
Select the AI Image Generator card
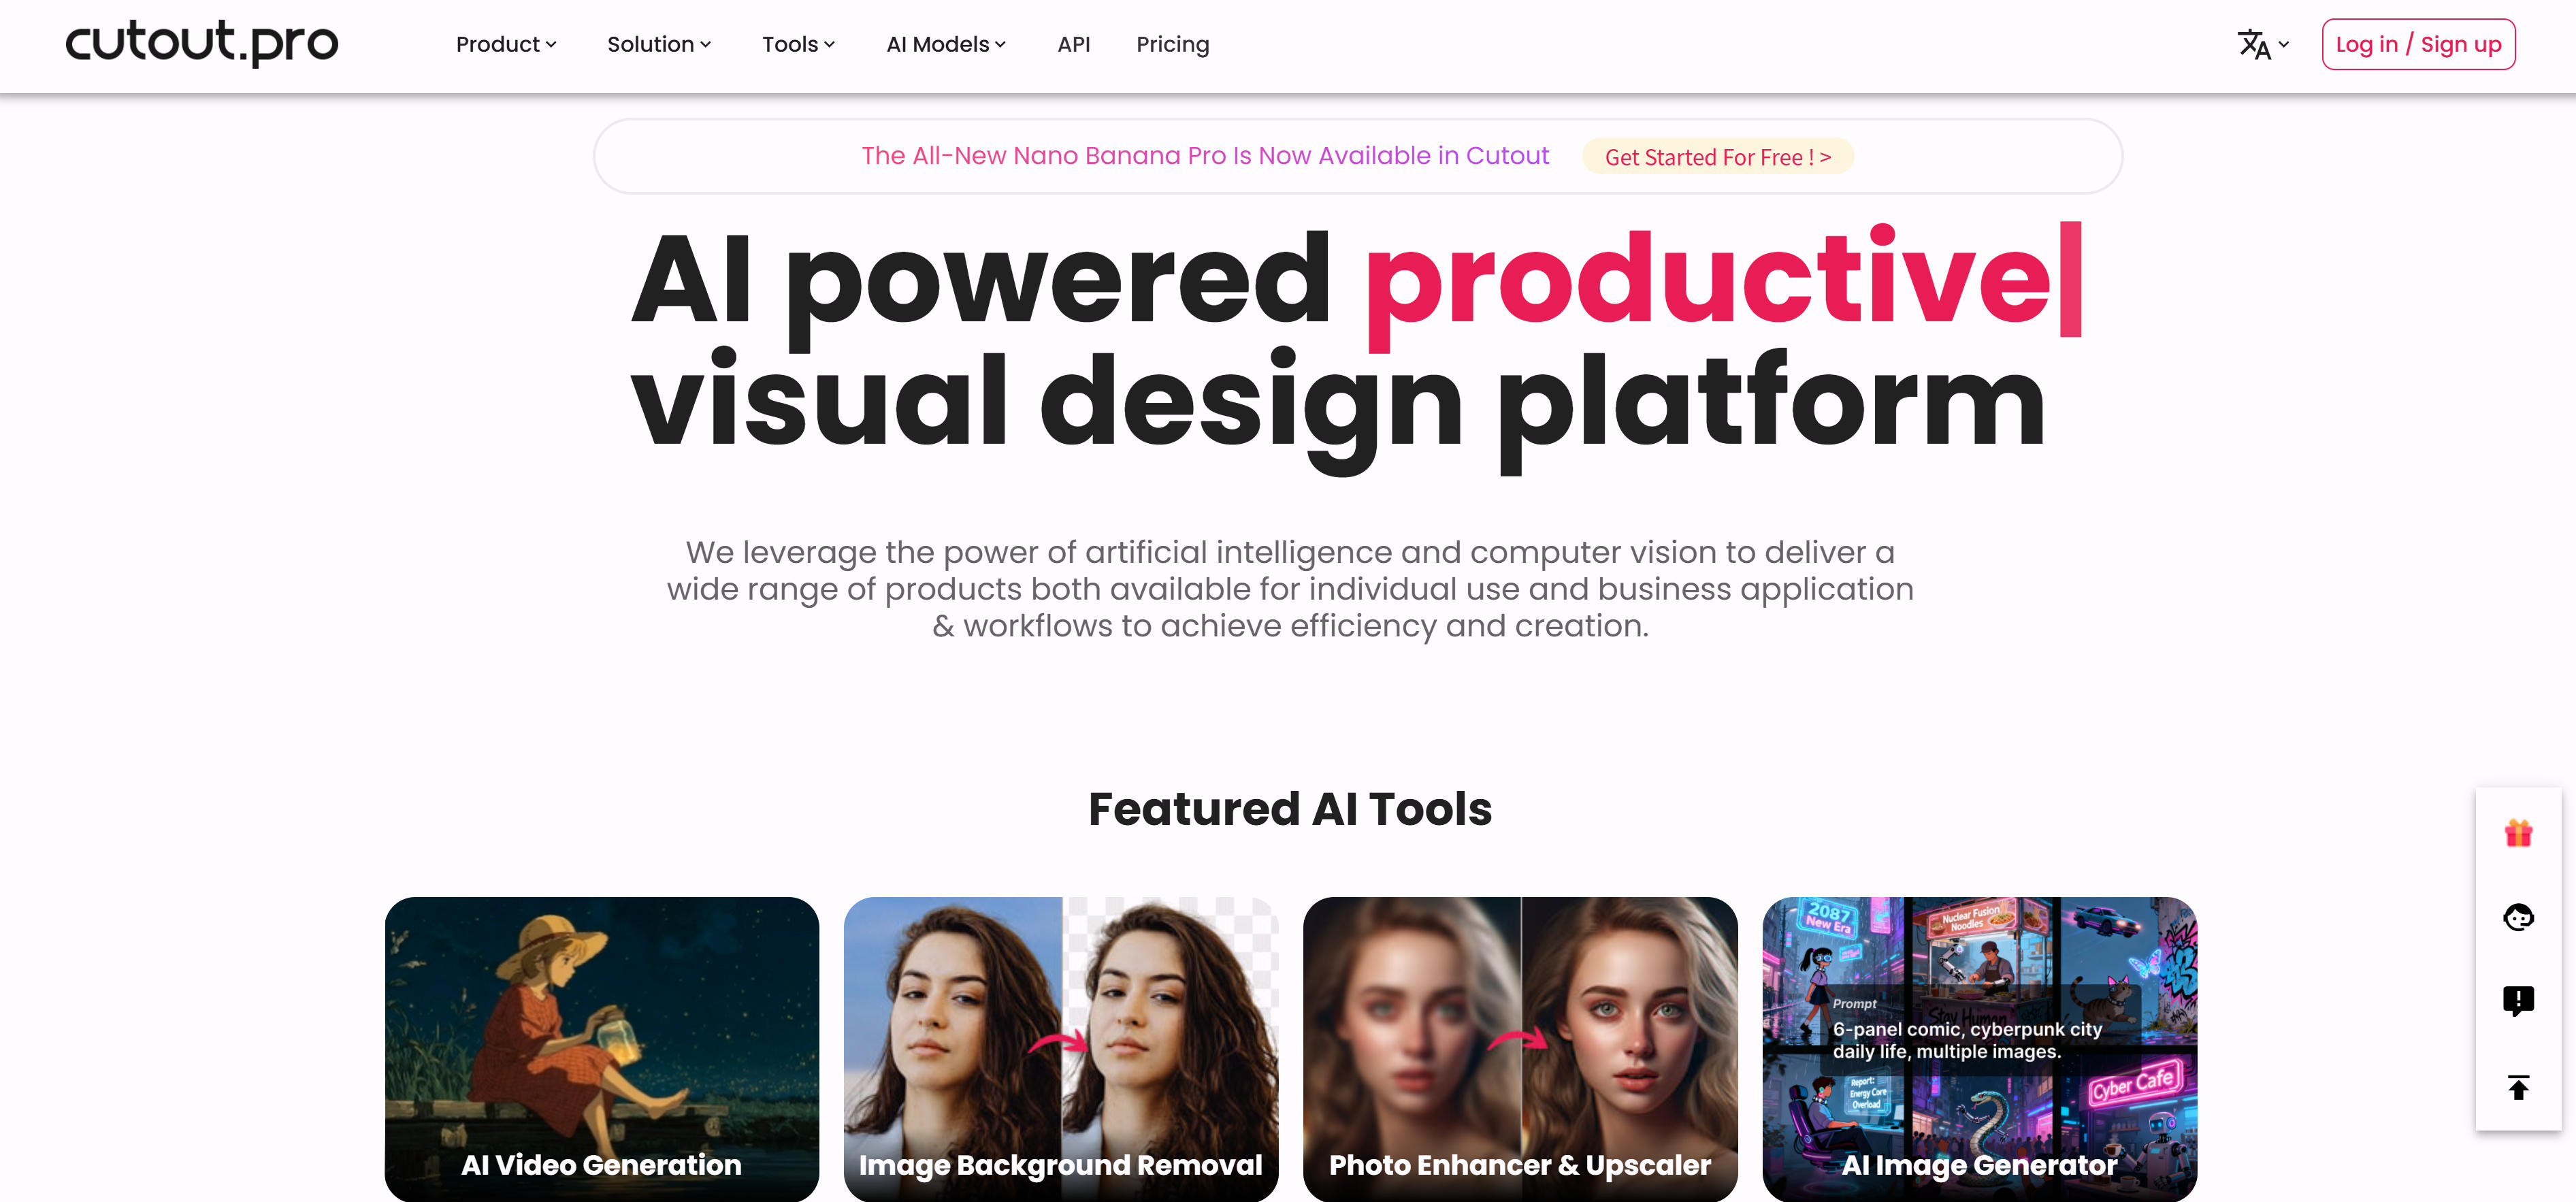click(1978, 1048)
